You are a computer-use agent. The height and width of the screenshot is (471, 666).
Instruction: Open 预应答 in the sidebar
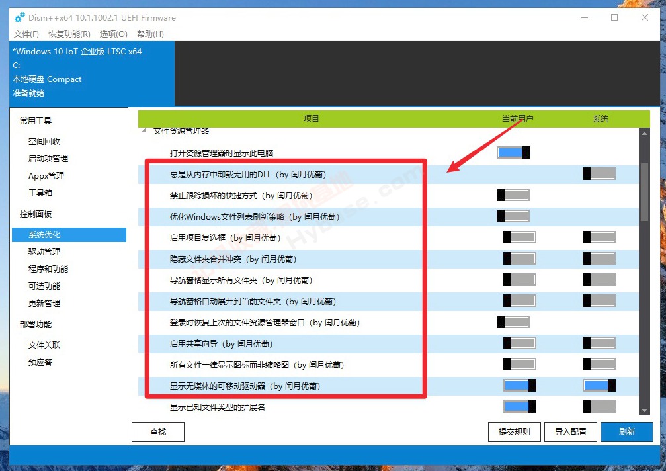[40, 362]
